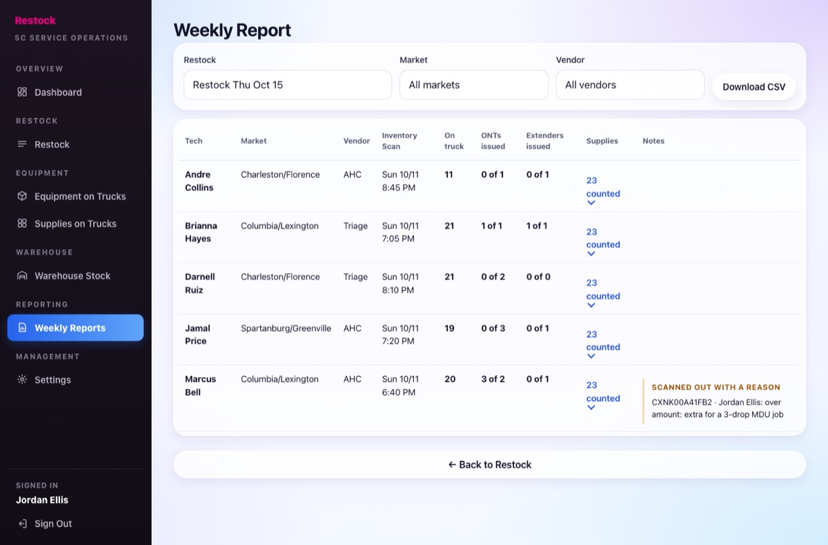
Task: Click the Sign Out arrow icon
Action: tap(22, 524)
